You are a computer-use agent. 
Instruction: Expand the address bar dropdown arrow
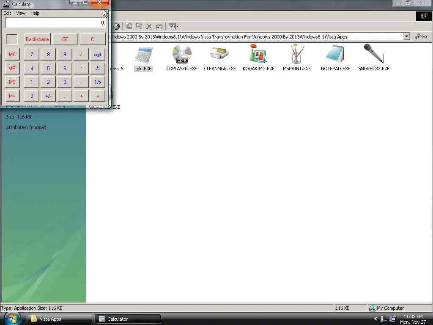406,36
